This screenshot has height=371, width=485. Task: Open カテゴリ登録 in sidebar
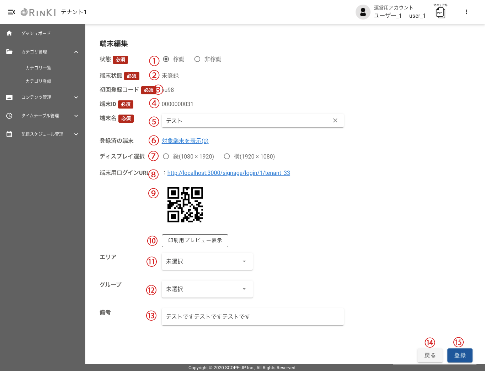click(x=38, y=81)
